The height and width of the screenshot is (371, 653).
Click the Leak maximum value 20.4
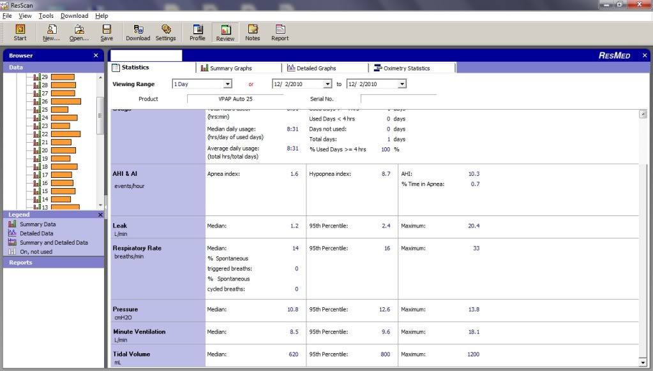[474, 226]
